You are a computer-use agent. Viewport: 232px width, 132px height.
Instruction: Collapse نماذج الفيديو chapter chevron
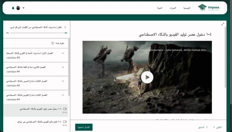tap(63, 95)
